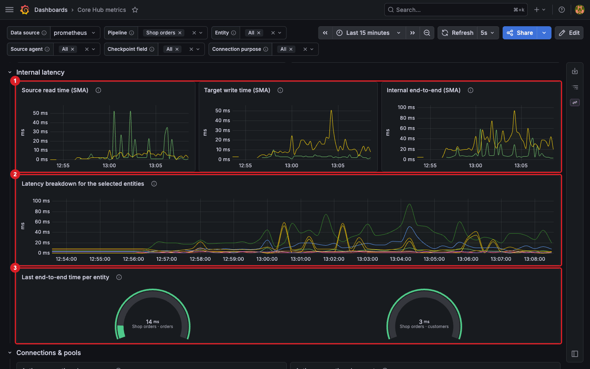Shift time range backwards
The image size is (590, 369).
325,33
